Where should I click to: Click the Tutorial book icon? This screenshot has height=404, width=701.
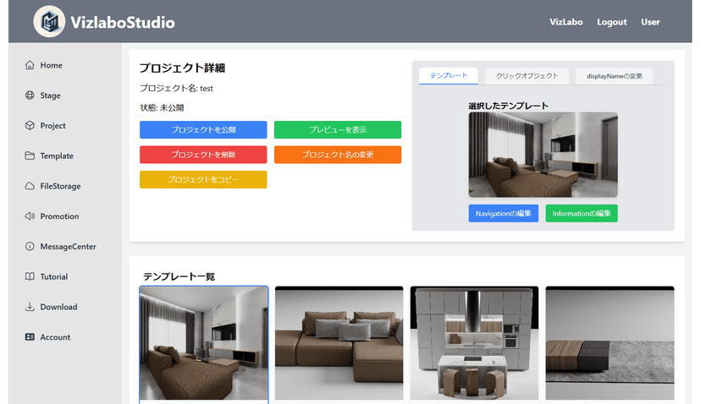tap(30, 276)
